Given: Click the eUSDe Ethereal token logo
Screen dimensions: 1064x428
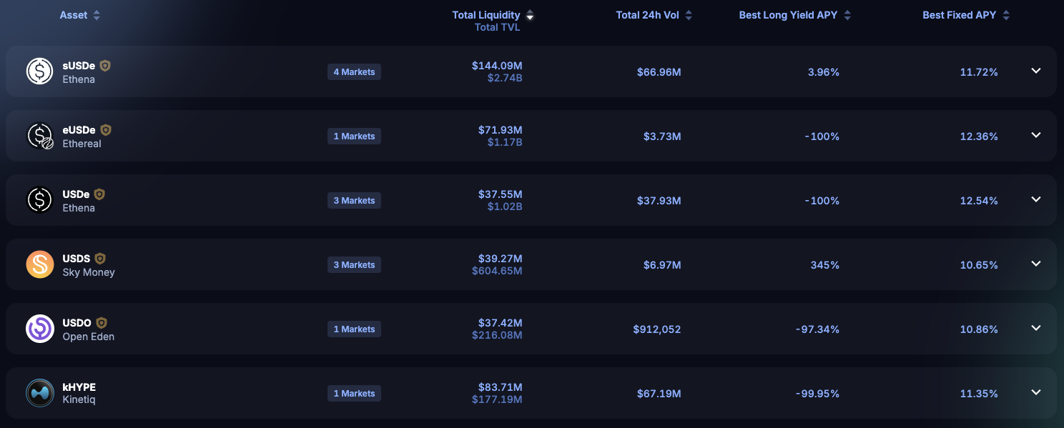Looking at the screenshot, I should pyautogui.click(x=39, y=136).
